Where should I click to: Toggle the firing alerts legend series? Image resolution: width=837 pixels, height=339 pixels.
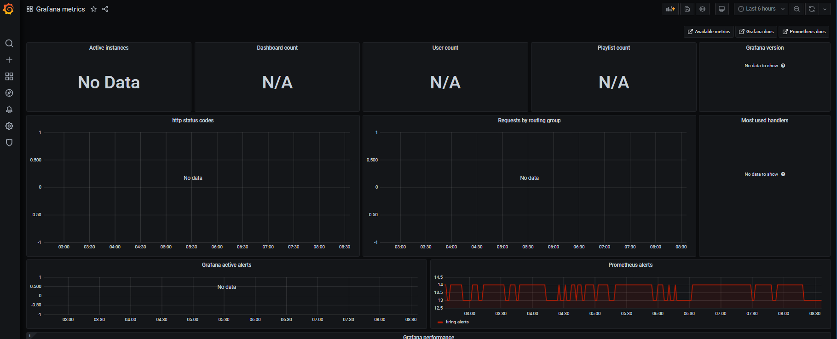tap(456, 322)
